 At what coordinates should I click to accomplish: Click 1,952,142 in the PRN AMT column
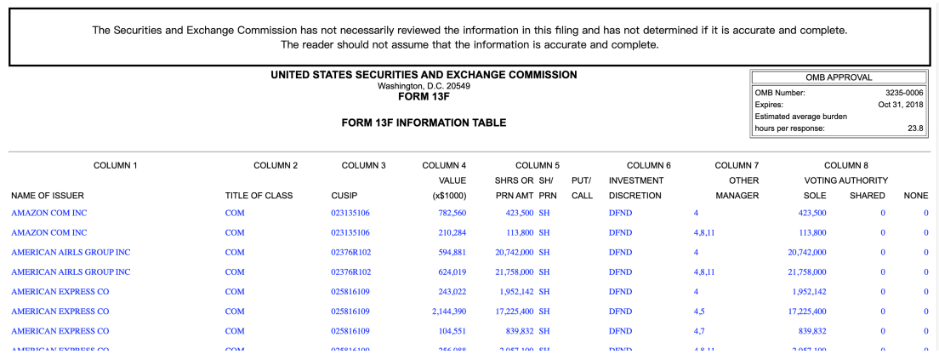[514, 292]
